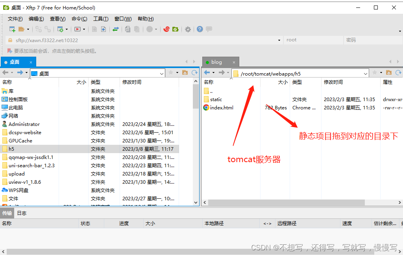Click the Open Session folder icon
The height and width of the screenshot is (255, 403).
[22, 29]
